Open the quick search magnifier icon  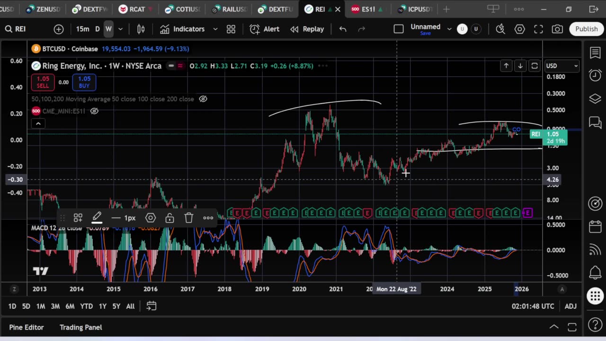(500, 29)
